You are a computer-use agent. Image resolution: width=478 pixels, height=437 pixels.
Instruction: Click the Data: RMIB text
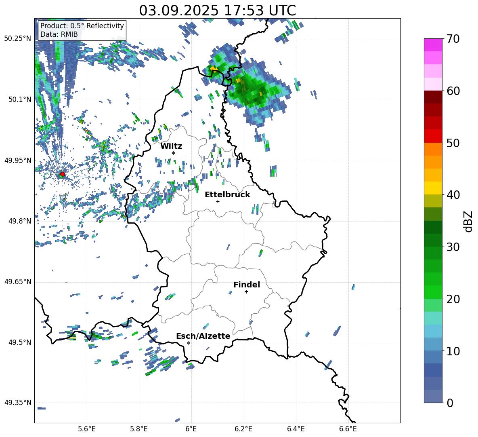tap(59, 34)
